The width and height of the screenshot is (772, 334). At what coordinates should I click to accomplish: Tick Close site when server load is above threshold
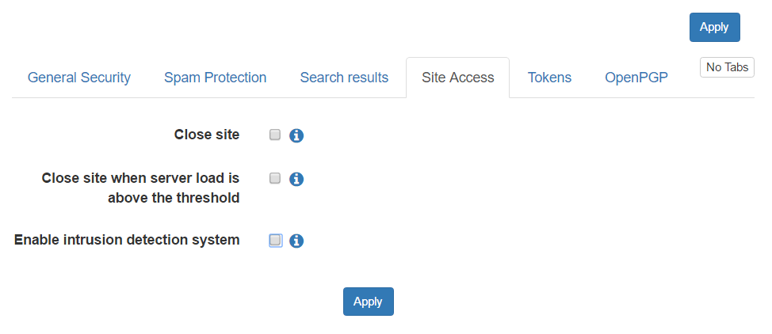(x=275, y=178)
